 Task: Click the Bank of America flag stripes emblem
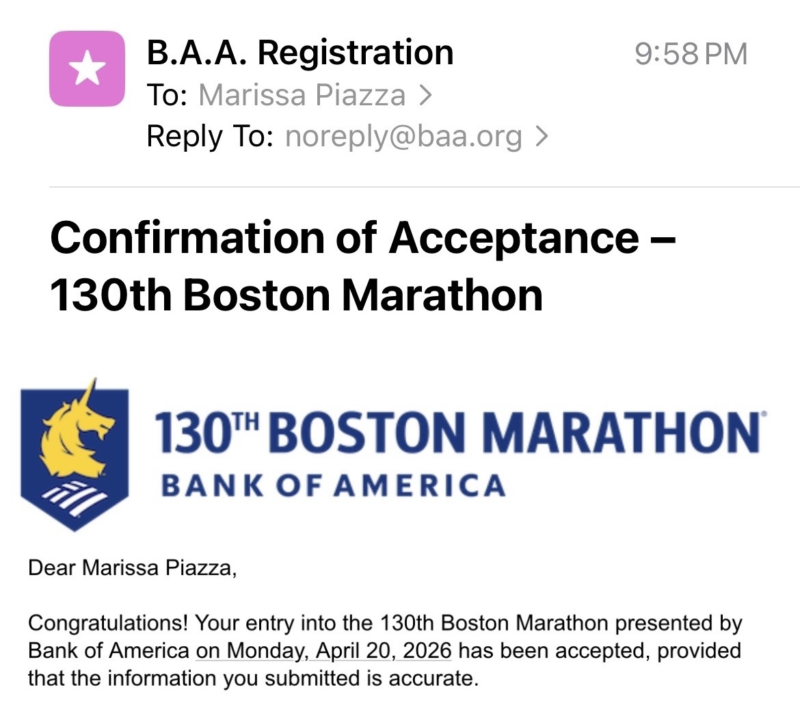74,494
